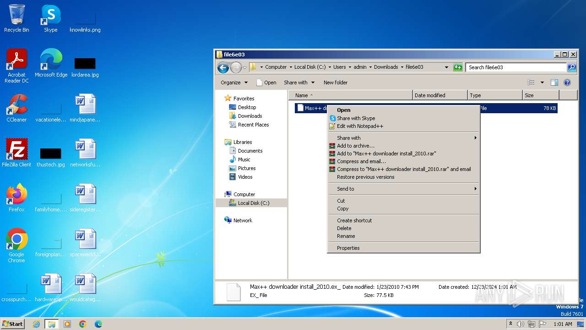This screenshot has width=586, height=330.
Task: Click Chrome icon in the taskbar
Action: click(83, 324)
